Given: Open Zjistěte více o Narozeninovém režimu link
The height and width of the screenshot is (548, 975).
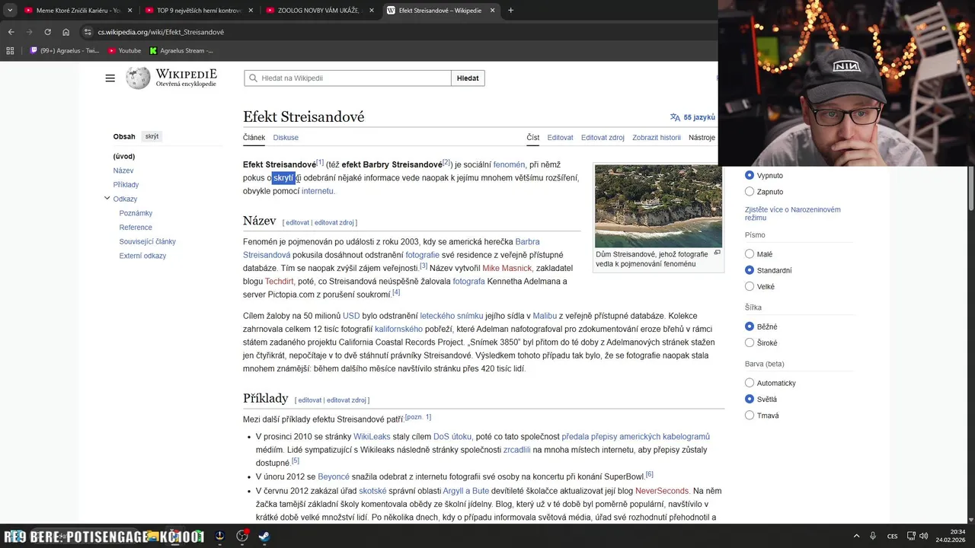Looking at the screenshot, I should (793, 213).
